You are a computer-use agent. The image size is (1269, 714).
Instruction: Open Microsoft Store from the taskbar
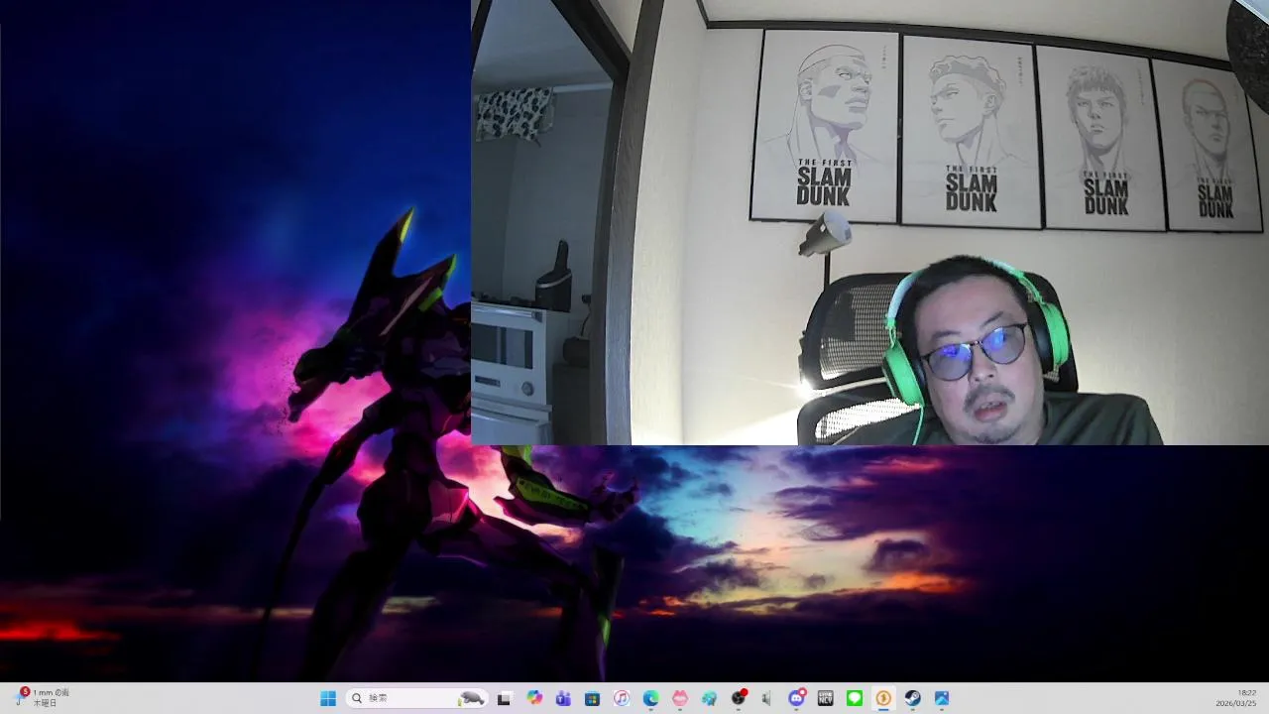[x=592, y=698]
